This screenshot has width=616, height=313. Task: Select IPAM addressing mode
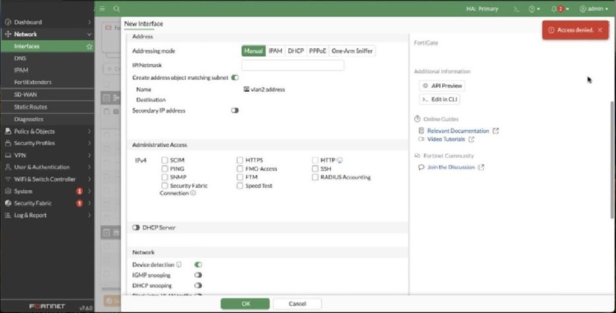[276, 51]
